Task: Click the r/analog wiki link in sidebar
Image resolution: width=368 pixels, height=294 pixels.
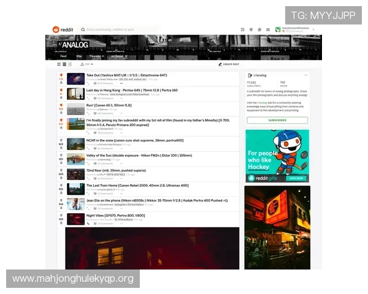Action: 262,103
